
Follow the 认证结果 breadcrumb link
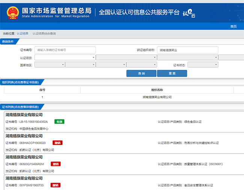[x=23, y=33]
